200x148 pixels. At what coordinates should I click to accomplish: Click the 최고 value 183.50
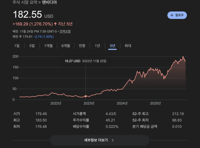pos(41,120)
